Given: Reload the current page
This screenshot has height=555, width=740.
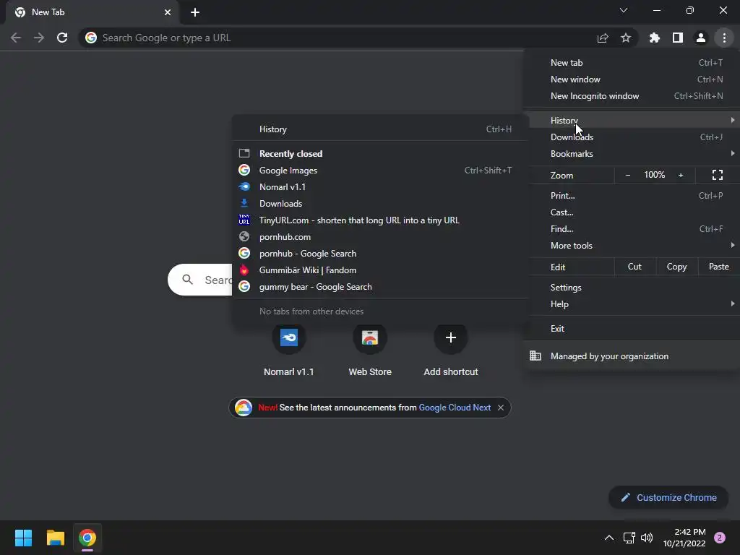Looking at the screenshot, I should point(62,38).
